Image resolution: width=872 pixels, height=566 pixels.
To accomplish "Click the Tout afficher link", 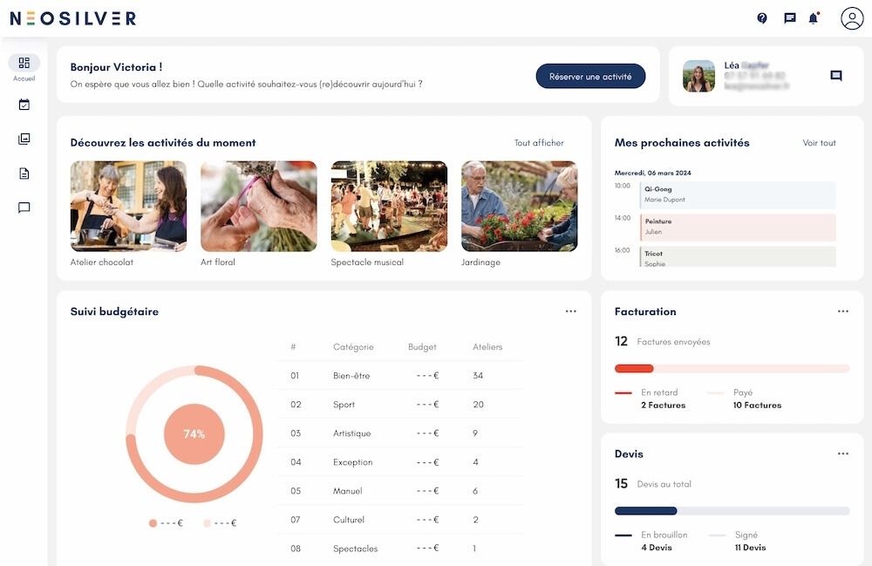I will (538, 142).
